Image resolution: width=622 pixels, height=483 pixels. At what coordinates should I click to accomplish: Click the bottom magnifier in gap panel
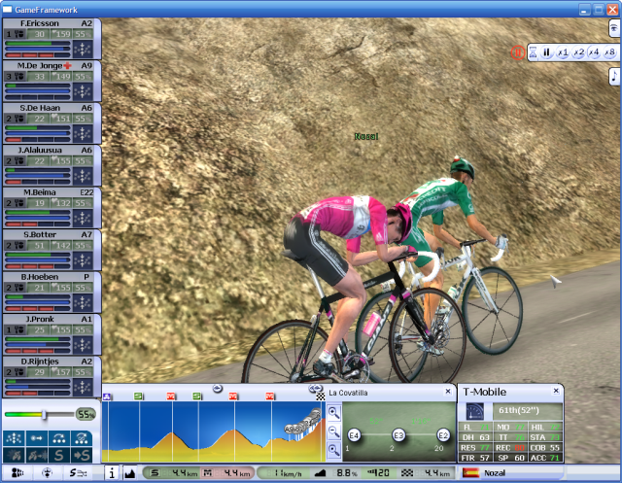click(333, 449)
